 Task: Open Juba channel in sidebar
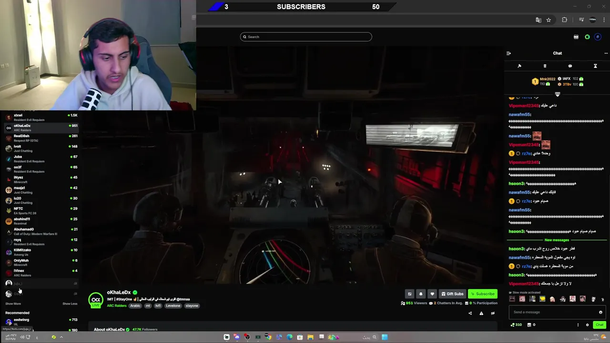[41, 159]
